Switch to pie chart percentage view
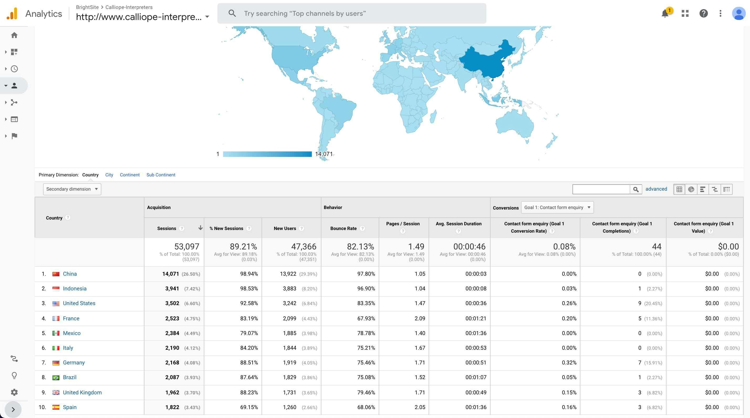The width and height of the screenshot is (750, 418). [691, 189]
